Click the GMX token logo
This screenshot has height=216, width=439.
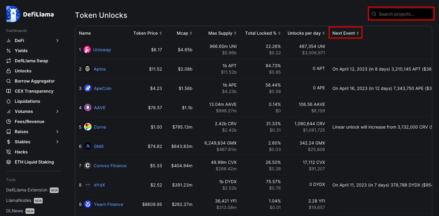point(87,146)
